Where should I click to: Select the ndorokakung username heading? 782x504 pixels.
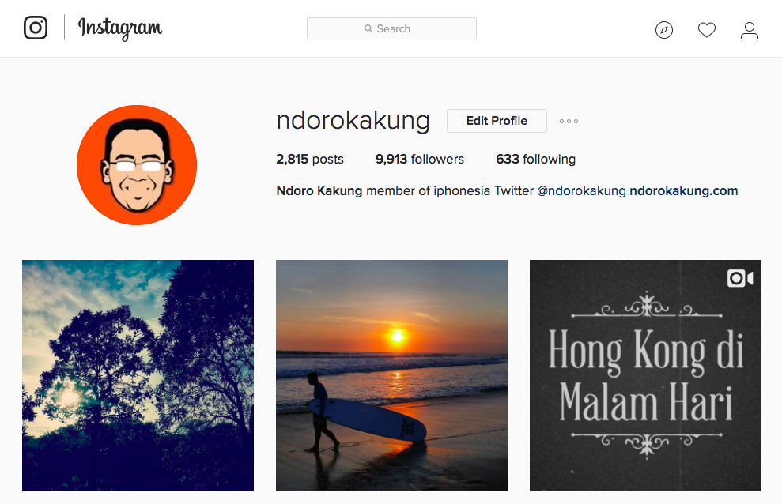pos(353,121)
